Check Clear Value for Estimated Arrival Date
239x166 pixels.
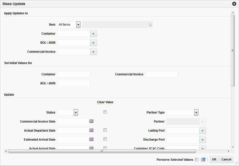coord(105,139)
